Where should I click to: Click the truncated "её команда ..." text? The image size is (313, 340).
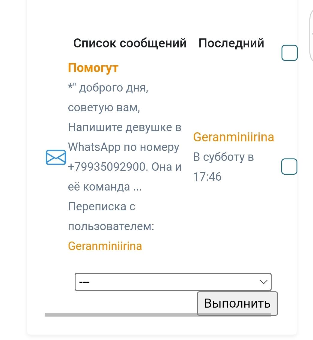pos(105,187)
